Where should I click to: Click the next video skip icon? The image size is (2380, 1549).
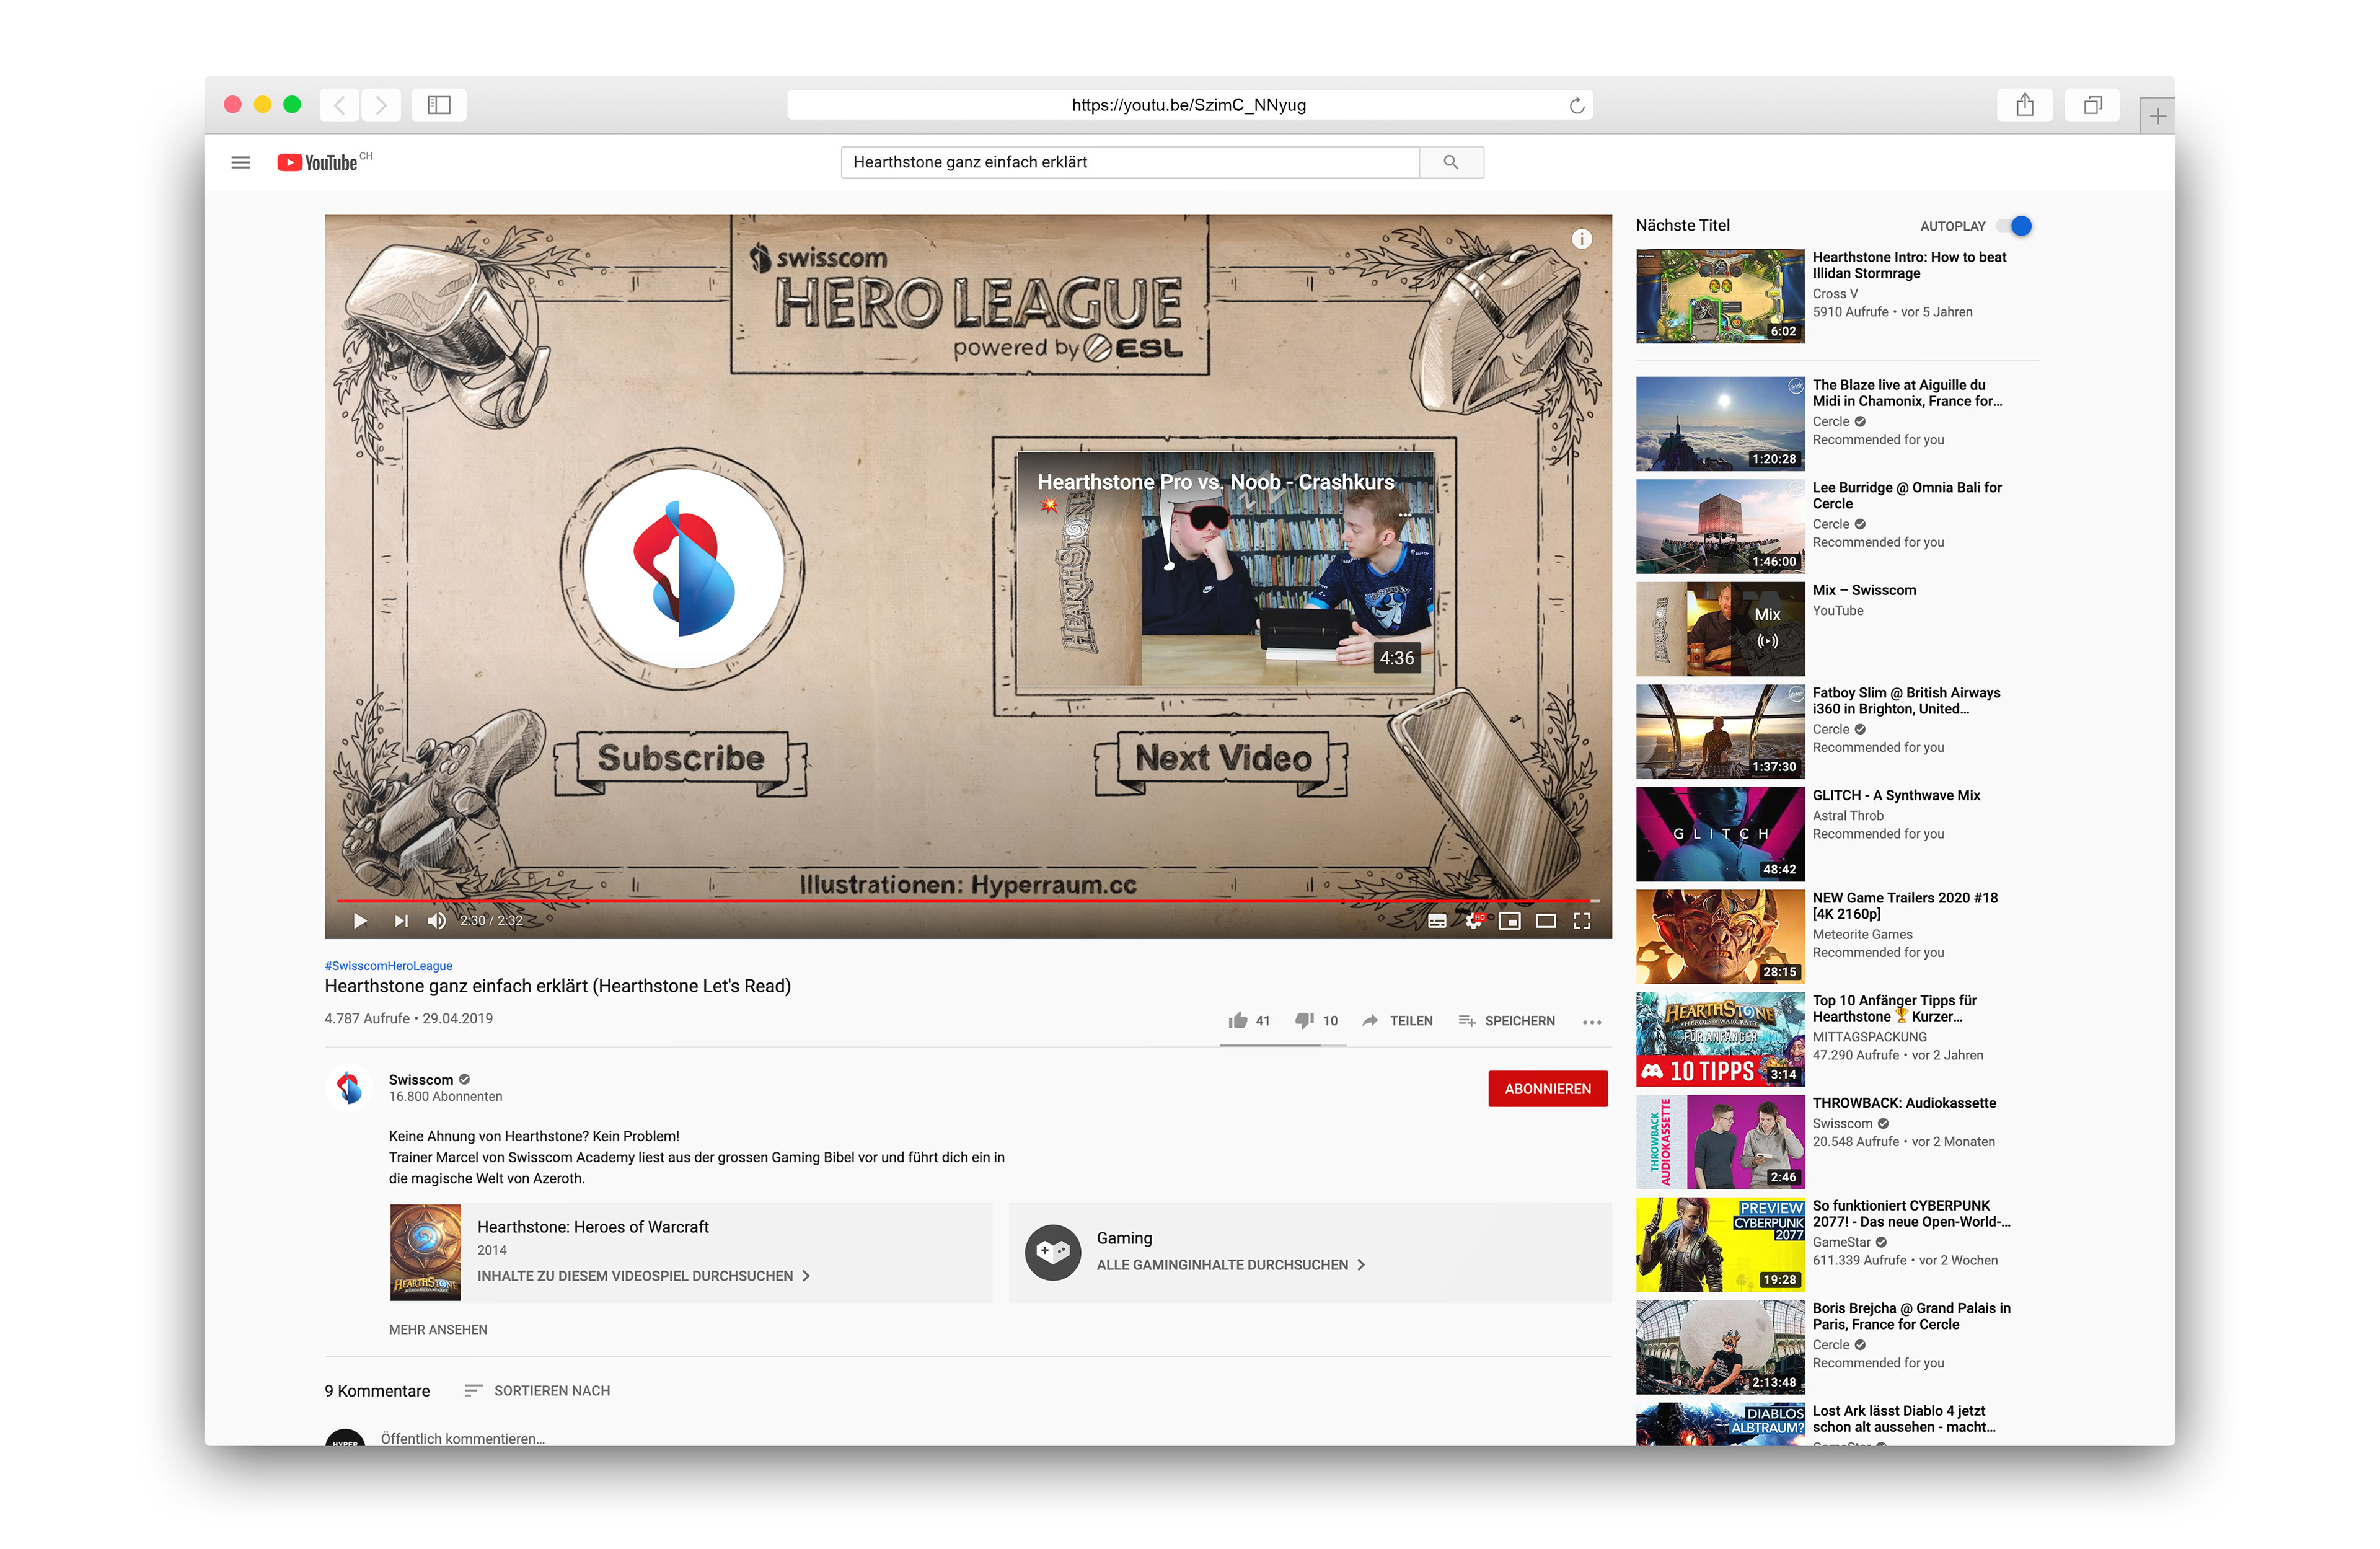pos(401,920)
